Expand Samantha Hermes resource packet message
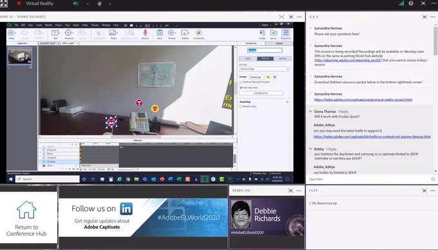 coord(310,76)
